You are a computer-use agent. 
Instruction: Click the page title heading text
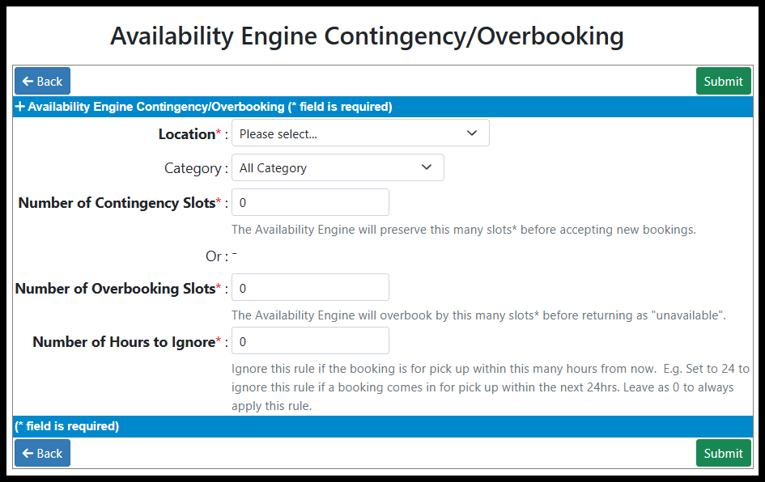367,36
